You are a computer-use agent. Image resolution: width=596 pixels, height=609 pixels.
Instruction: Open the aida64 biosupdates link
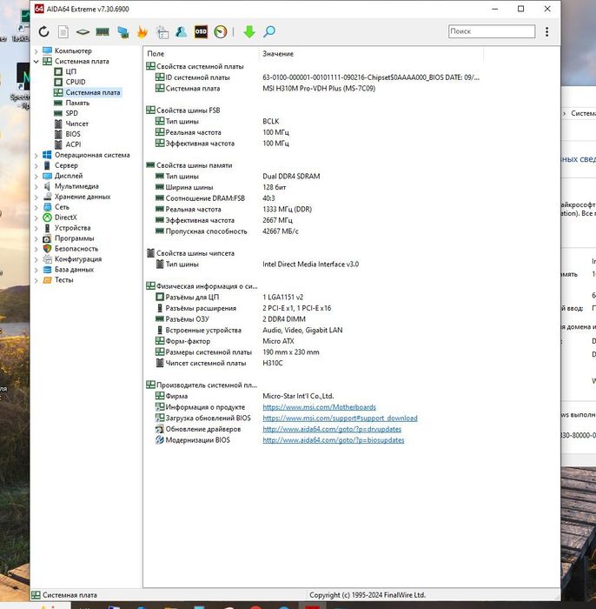[334, 440]
